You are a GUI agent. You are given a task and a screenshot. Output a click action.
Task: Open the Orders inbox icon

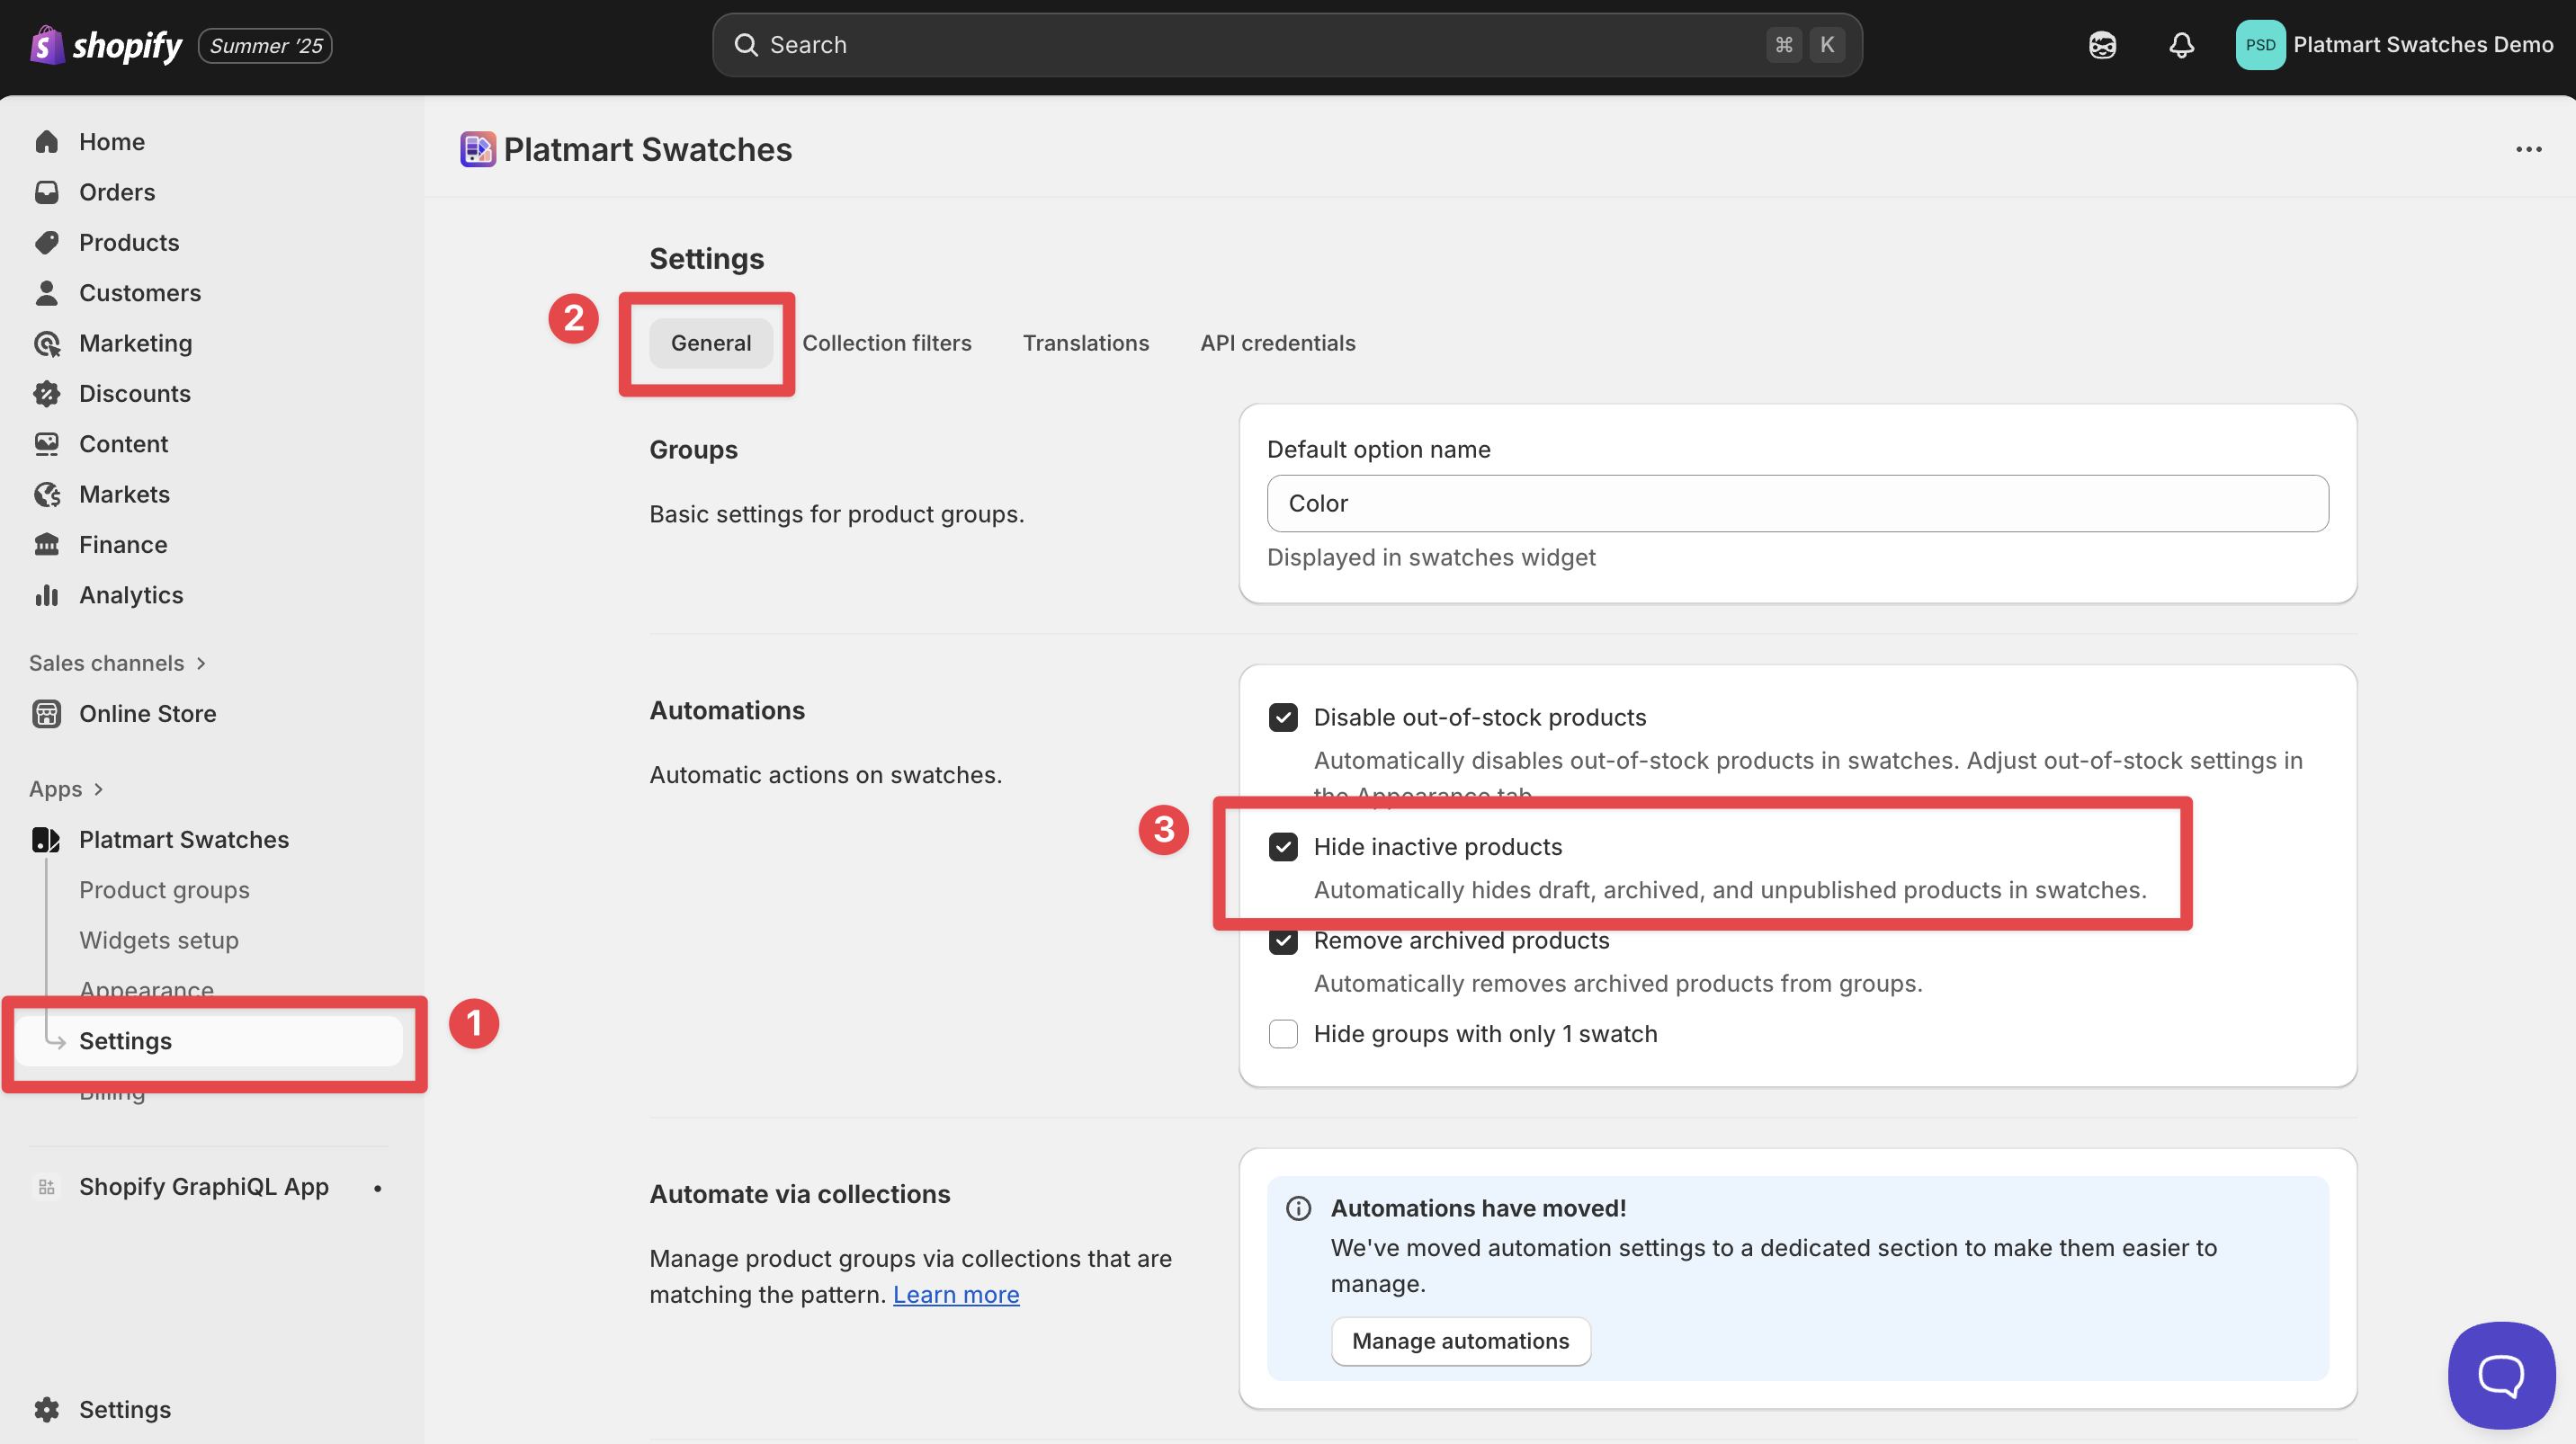[46, 192]
